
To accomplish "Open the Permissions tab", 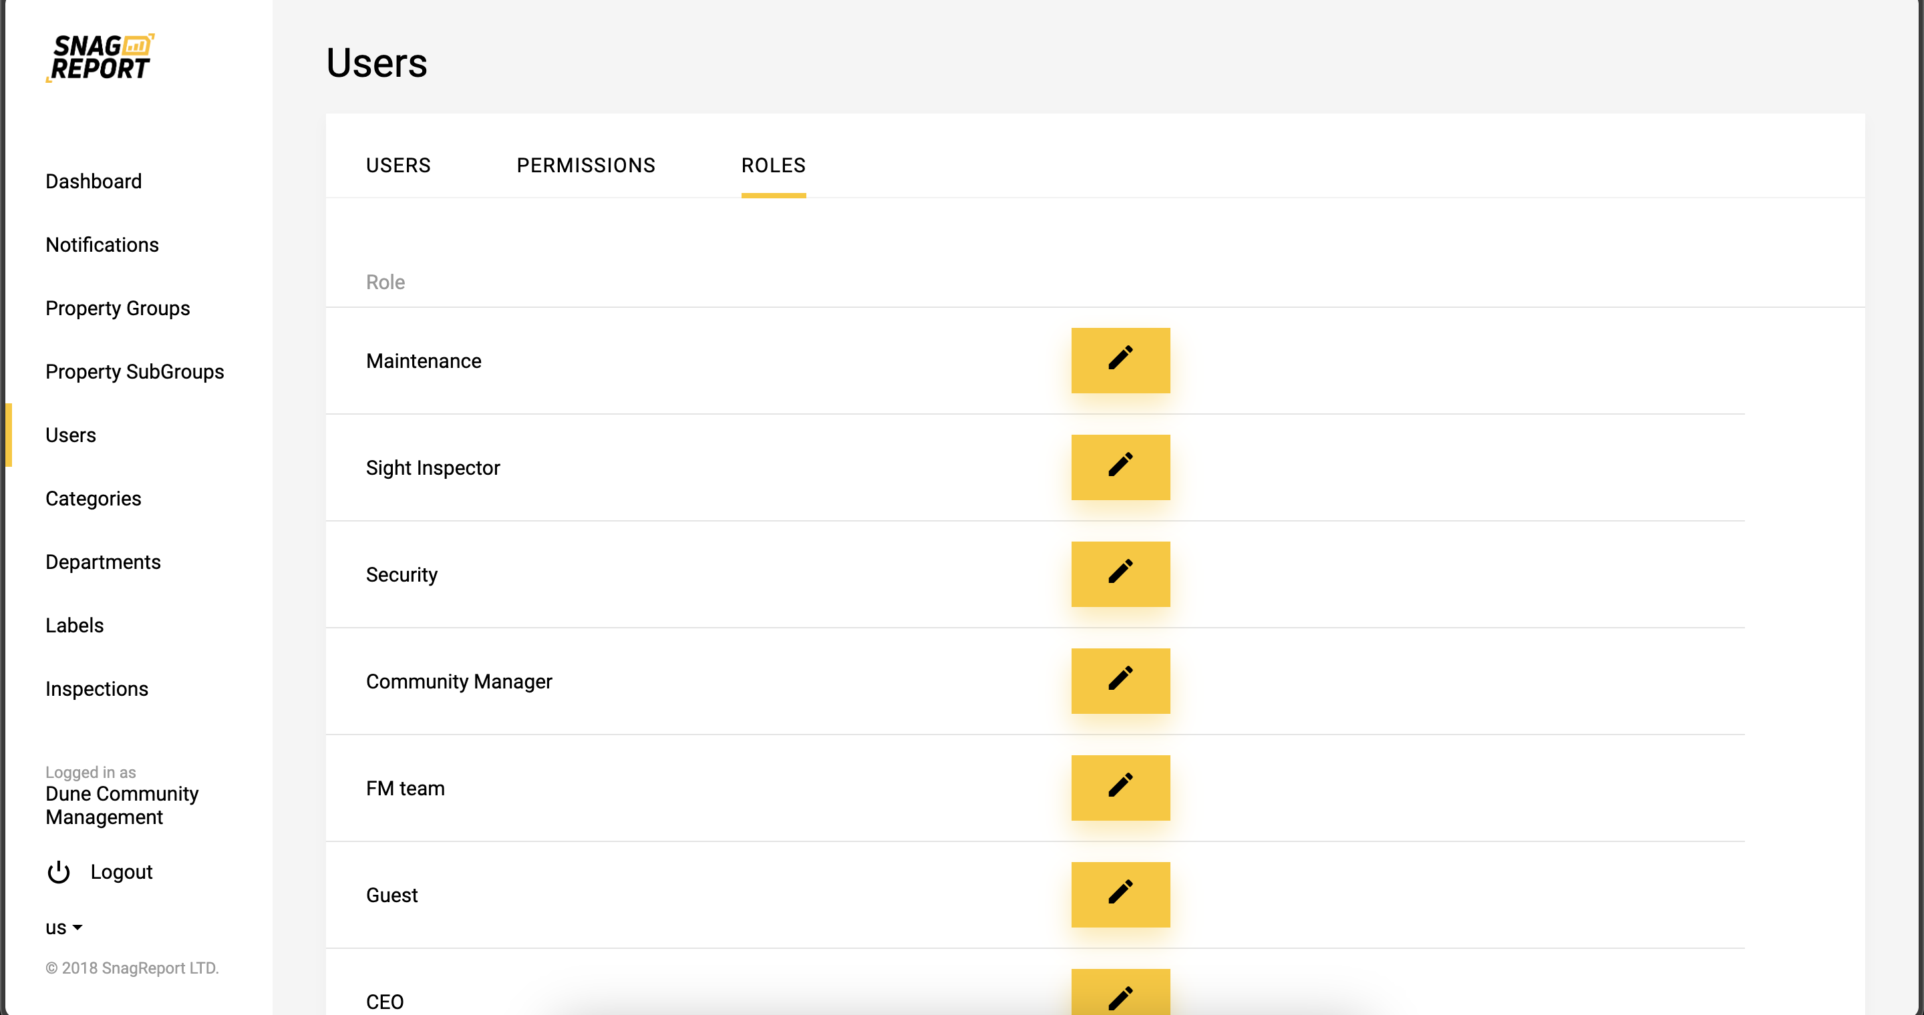I will click(586, 165).
